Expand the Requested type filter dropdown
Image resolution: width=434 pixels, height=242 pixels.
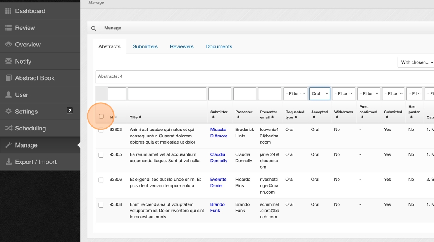click(295, 94)
